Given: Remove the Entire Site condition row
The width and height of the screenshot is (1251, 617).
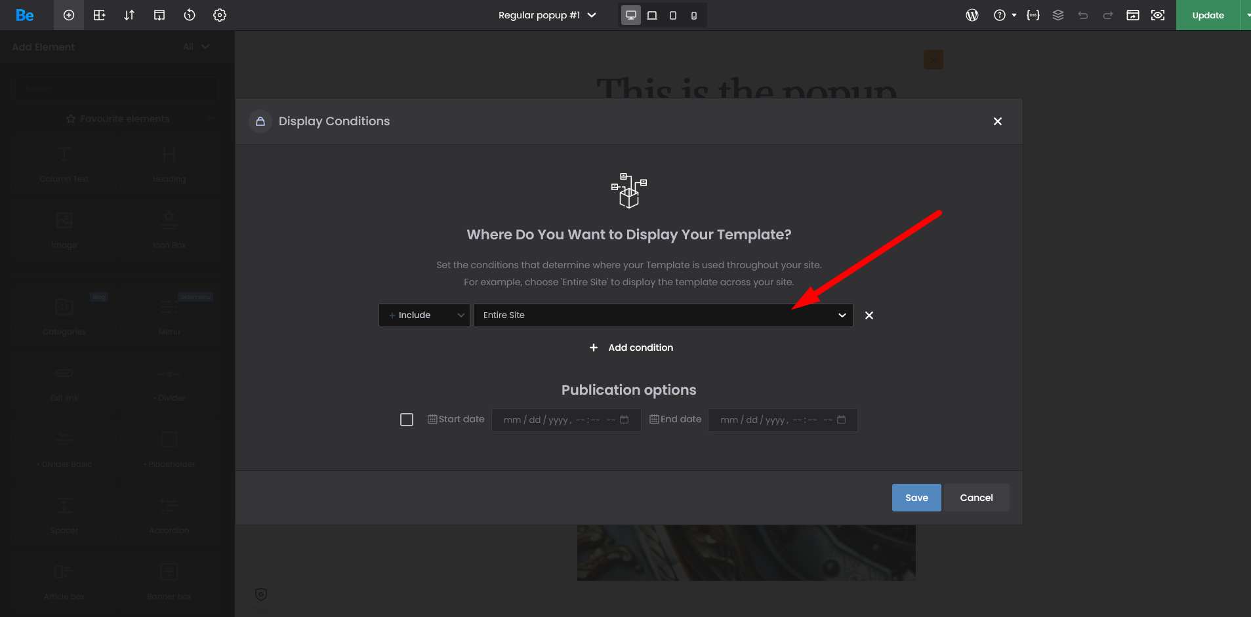Looking at the screenshot, I should pos(869,315).
